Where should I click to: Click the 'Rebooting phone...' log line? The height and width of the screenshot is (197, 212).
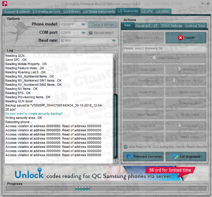[19, 122]
